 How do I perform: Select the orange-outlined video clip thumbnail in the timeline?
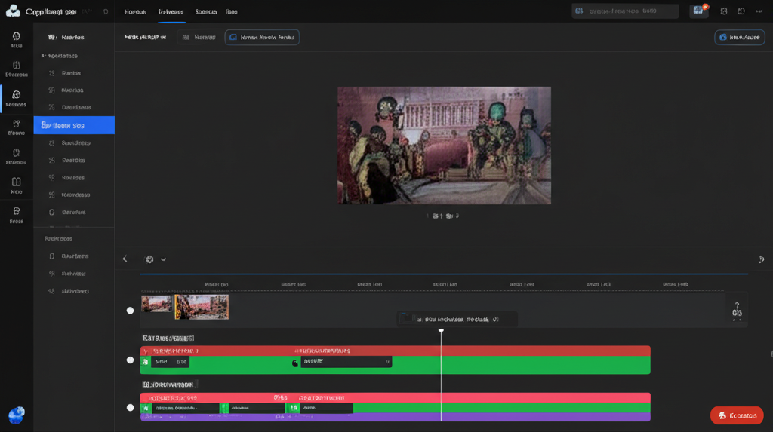[x=202, y=307]
